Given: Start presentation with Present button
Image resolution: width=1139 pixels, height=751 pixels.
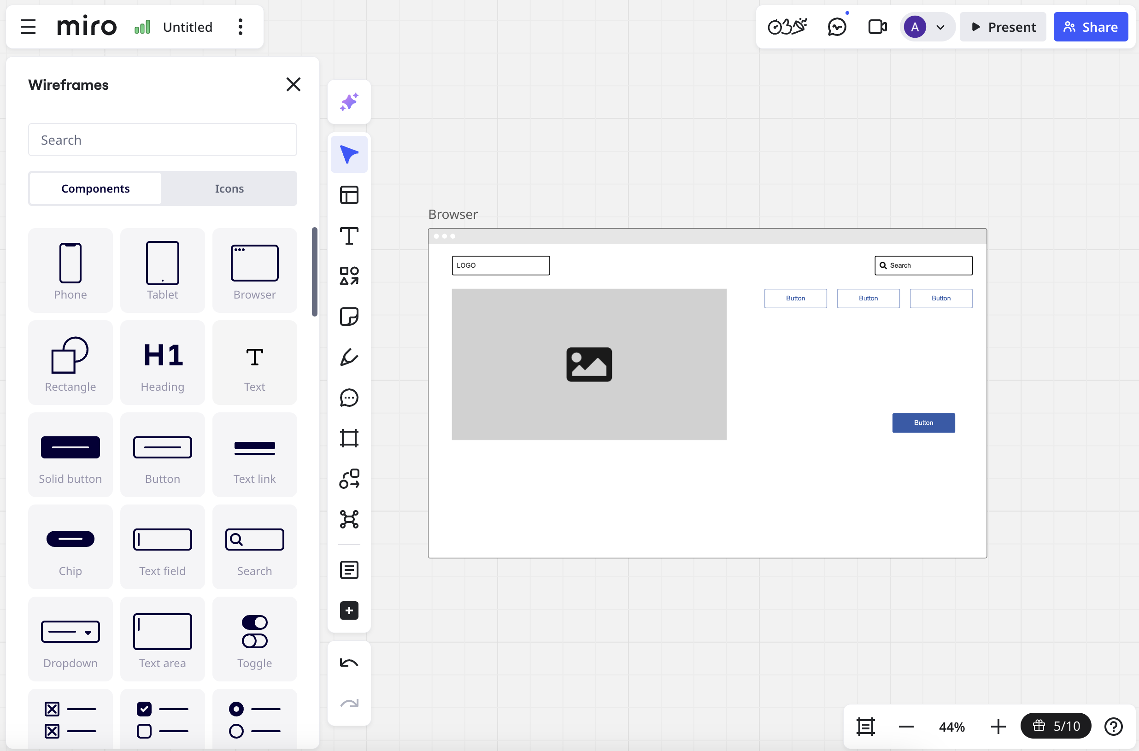Looking at the screenshot, I should pyautogui.click(x=1003, y=27).
